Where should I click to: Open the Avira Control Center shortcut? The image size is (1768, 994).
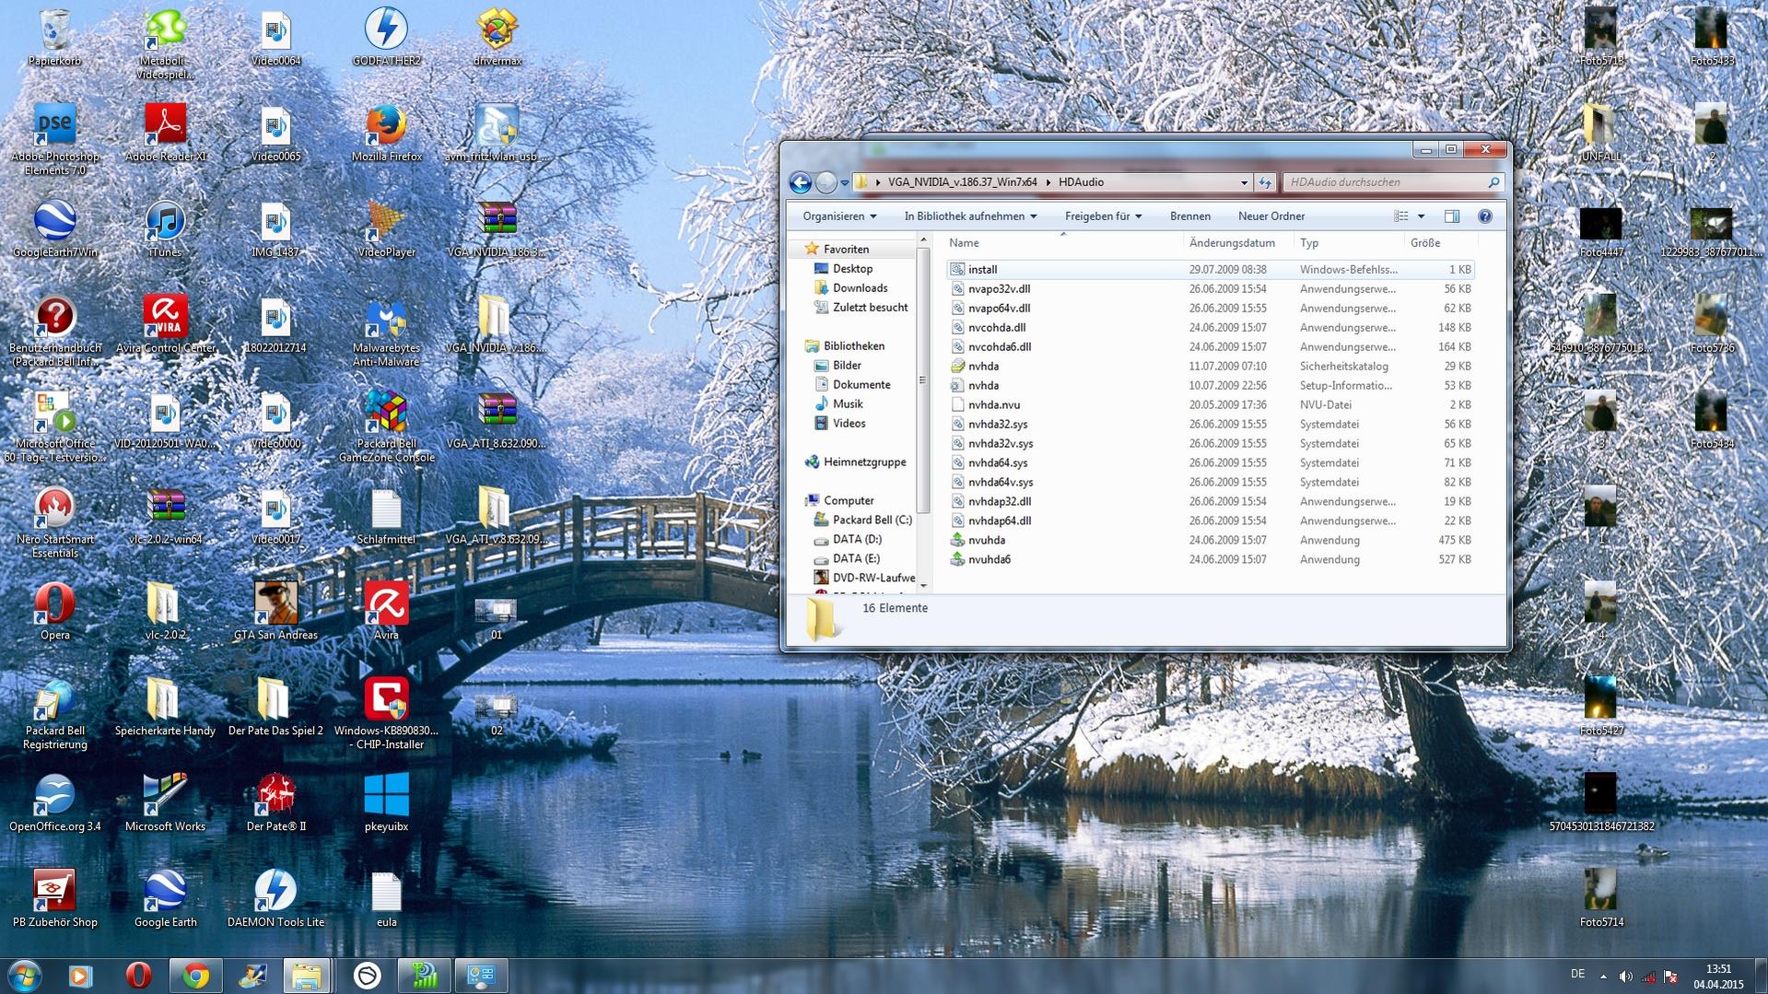point(166,323)
